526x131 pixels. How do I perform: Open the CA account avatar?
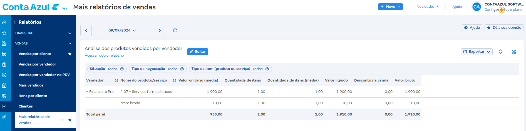(x=477, y=7)
